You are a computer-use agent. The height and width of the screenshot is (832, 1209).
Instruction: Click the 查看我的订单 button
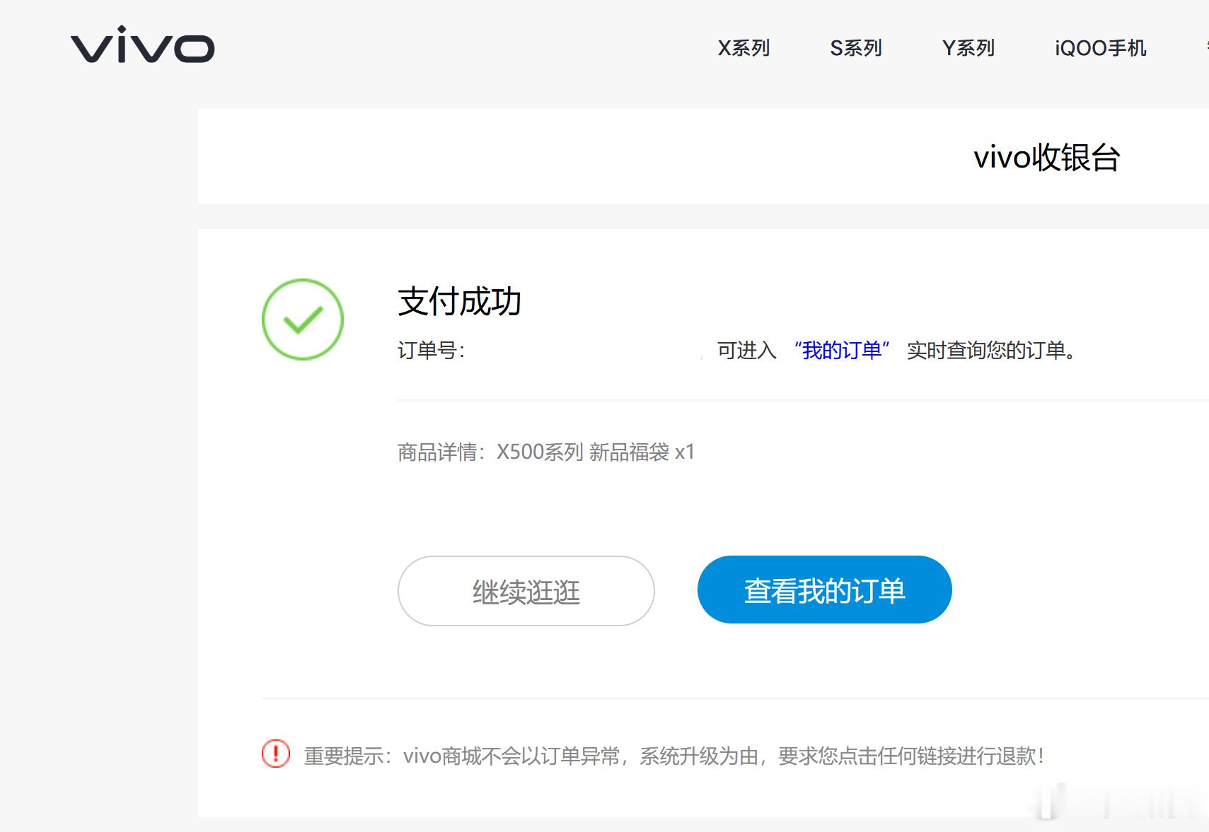825,590
